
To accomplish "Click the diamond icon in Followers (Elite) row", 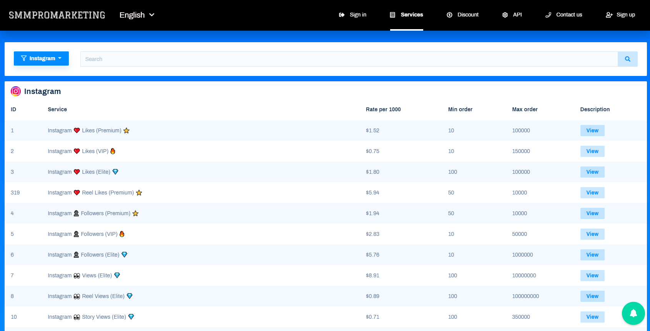I will 125,255.
